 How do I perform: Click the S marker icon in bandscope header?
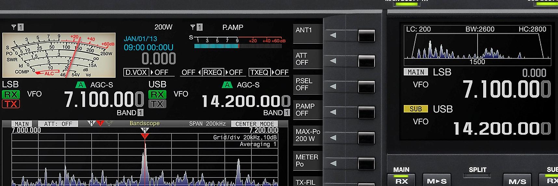[109, 123]
